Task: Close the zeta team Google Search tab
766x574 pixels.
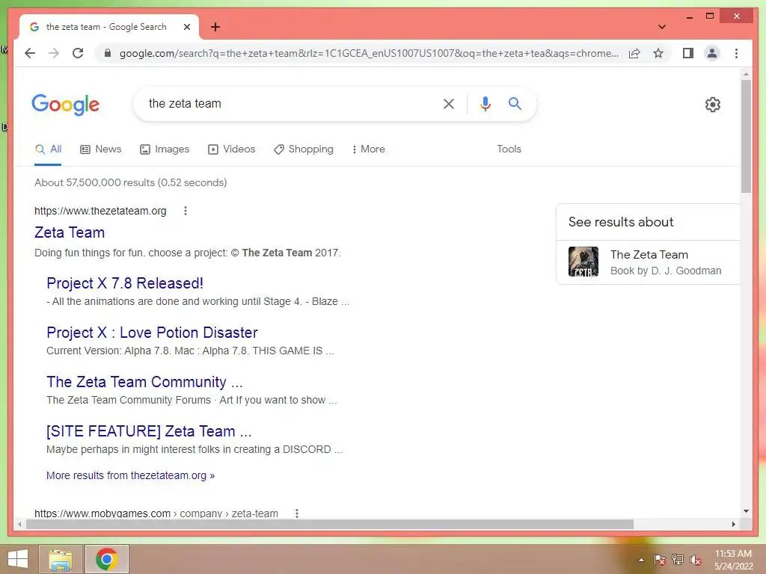Action: [186, 27]
